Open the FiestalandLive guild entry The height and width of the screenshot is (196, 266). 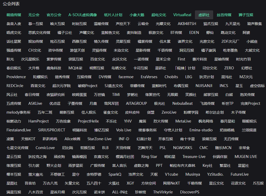click(x=19, y=130)
